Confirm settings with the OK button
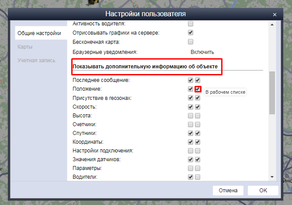 point(263,191)
